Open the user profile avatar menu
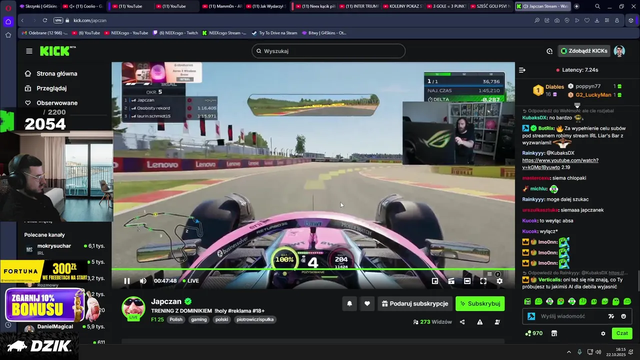Image resolution: width=640 pixels, height=360 pixels. coord(619,51)
